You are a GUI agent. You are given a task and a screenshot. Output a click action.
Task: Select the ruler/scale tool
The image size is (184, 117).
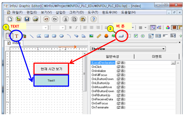(99, 36)
